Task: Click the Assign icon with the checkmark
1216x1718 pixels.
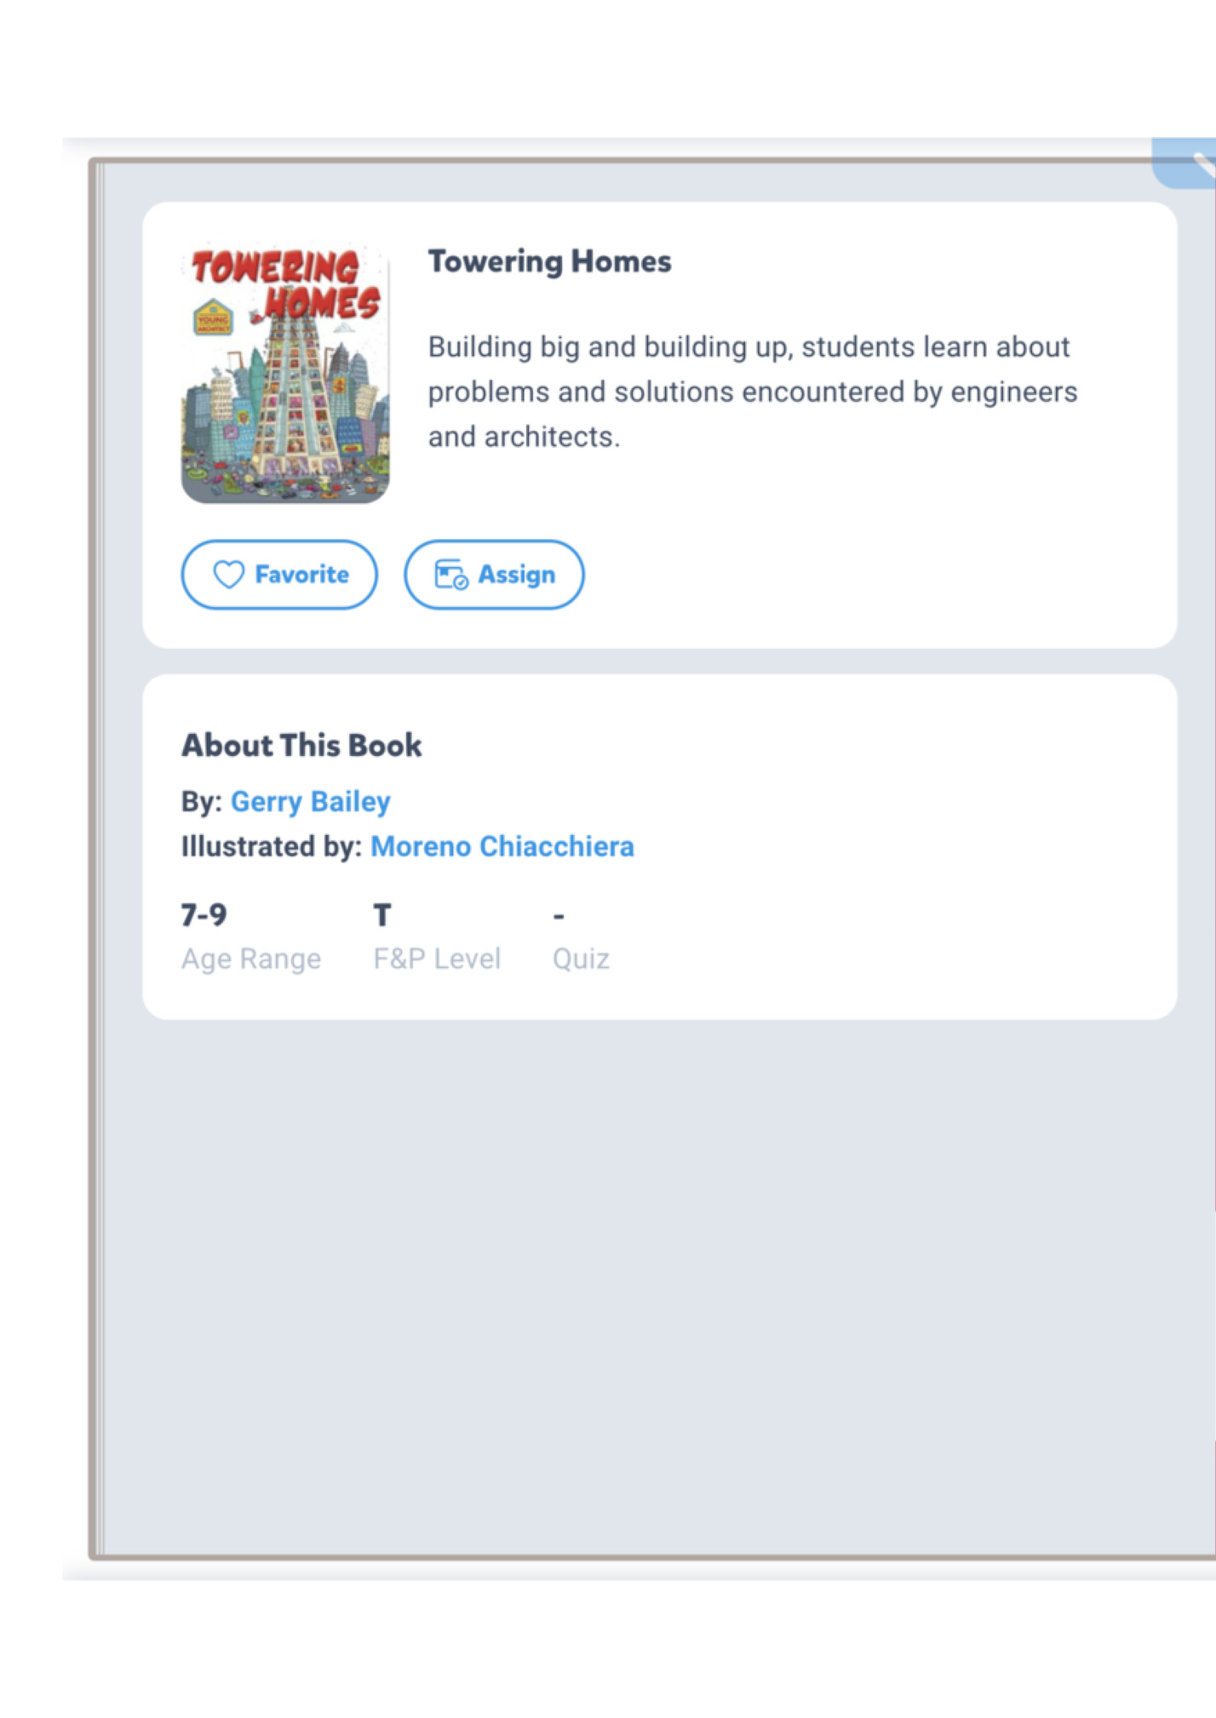Action: [450, 575]
